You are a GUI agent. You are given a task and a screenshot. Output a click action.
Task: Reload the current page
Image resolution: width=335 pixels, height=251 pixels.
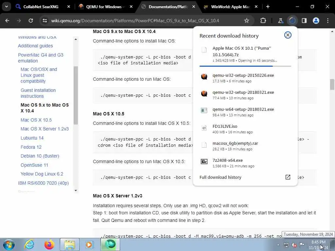pos(31,21)
